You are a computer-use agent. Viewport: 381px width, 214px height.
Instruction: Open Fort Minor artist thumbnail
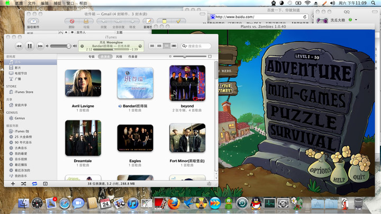coord(187,138)
